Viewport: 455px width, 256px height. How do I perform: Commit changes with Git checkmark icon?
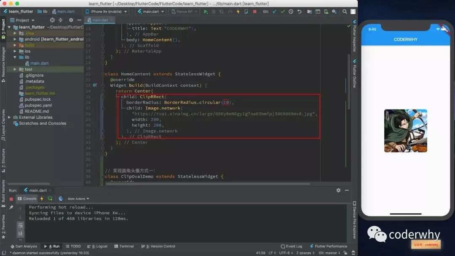(283, 12)
